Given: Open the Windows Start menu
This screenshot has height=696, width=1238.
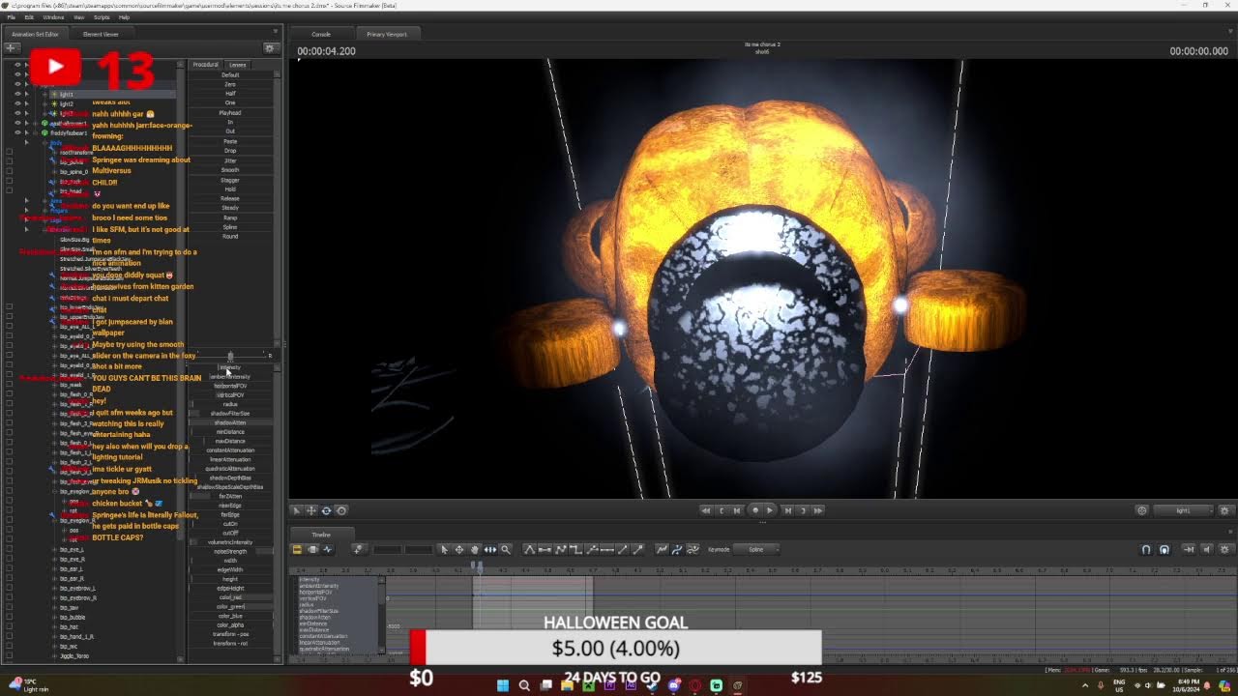Looking at the screenshot, I should pos(502,685).
